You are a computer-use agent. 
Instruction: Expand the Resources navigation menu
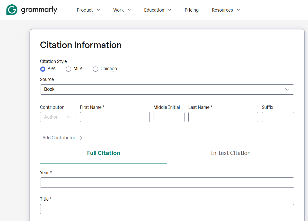[226, 10]
